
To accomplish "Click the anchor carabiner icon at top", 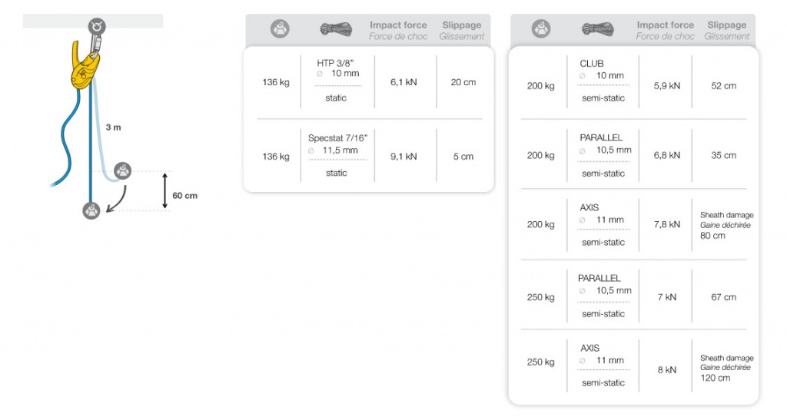I will pyautogui.click(x=97, y=26).
